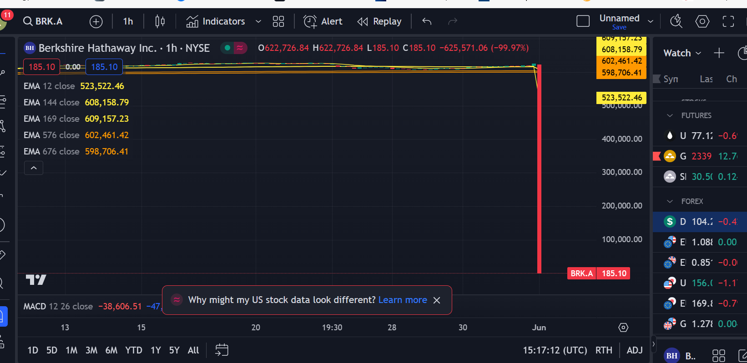
Task: Enter fullscreen mode icon
Action: click(x=728, y=21)
